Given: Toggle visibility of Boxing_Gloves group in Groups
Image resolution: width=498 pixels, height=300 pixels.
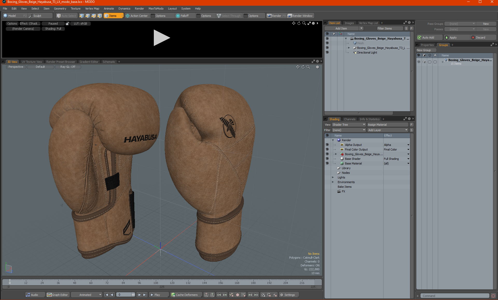Looking at the screenshot, I should [x=419, y=62].
